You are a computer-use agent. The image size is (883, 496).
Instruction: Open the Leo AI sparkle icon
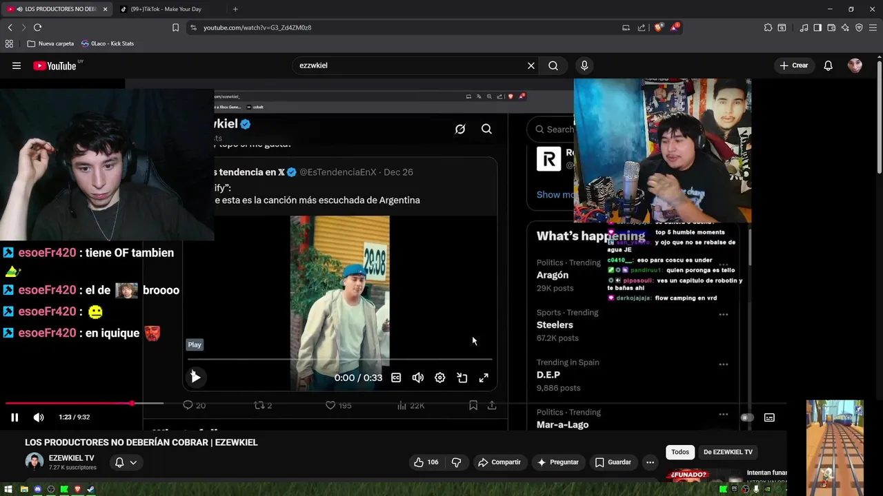(845, 28)
